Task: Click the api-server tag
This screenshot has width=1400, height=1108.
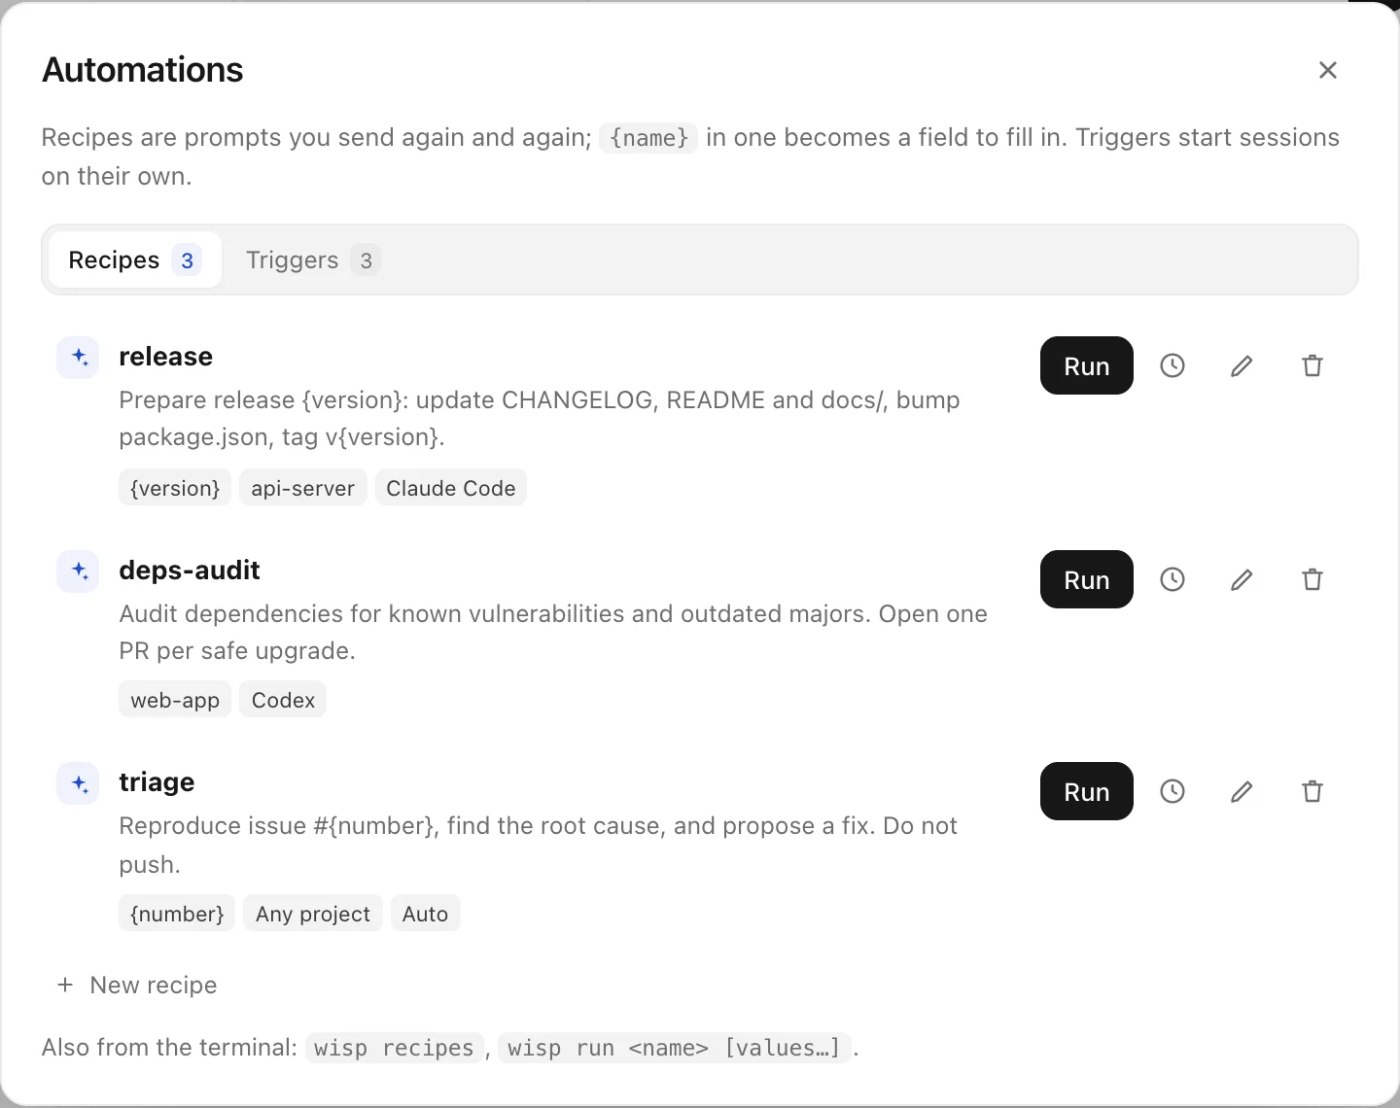Action: (303, 488)
